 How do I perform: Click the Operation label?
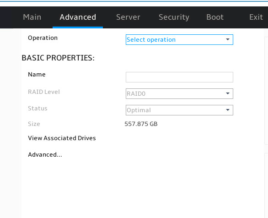pos(43,38)
